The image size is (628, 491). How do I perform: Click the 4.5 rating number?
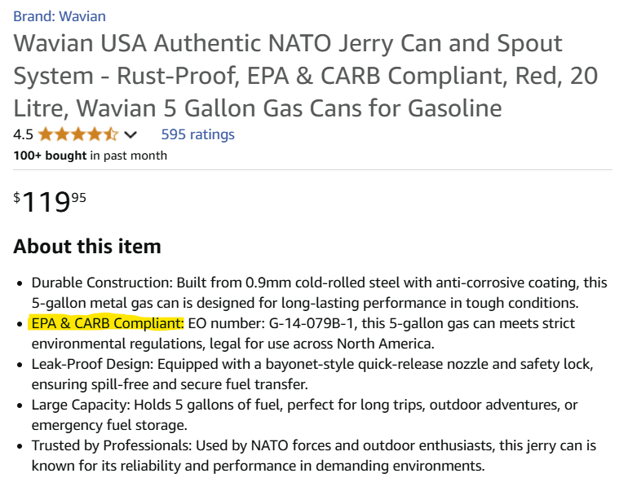click(x=23, y=134)
